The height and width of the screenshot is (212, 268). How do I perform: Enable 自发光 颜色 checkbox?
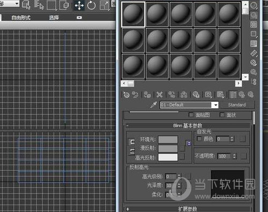point(199,139)
